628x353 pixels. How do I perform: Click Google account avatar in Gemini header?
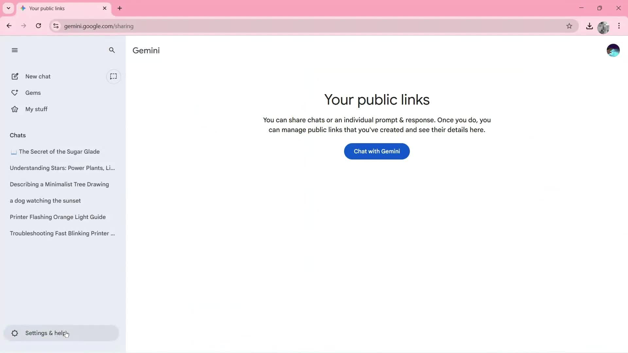(613, 50)
